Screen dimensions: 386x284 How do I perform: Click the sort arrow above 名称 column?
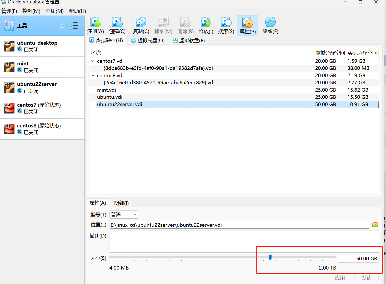pyautogui.click(x=202, y=49)
